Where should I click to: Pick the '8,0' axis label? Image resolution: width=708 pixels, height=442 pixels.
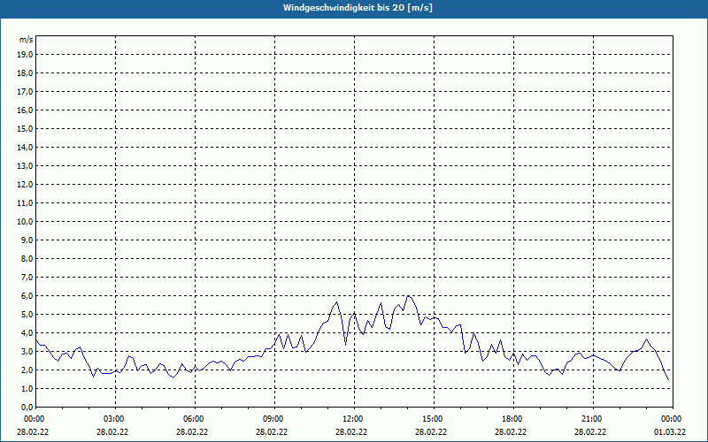27,259
